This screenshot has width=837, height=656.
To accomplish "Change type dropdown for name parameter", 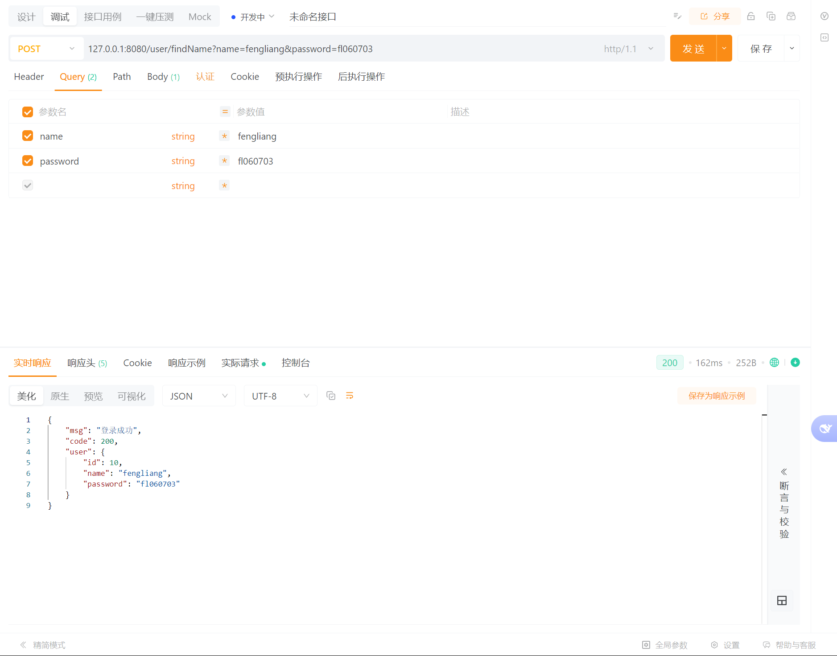I will pos(183,136).
